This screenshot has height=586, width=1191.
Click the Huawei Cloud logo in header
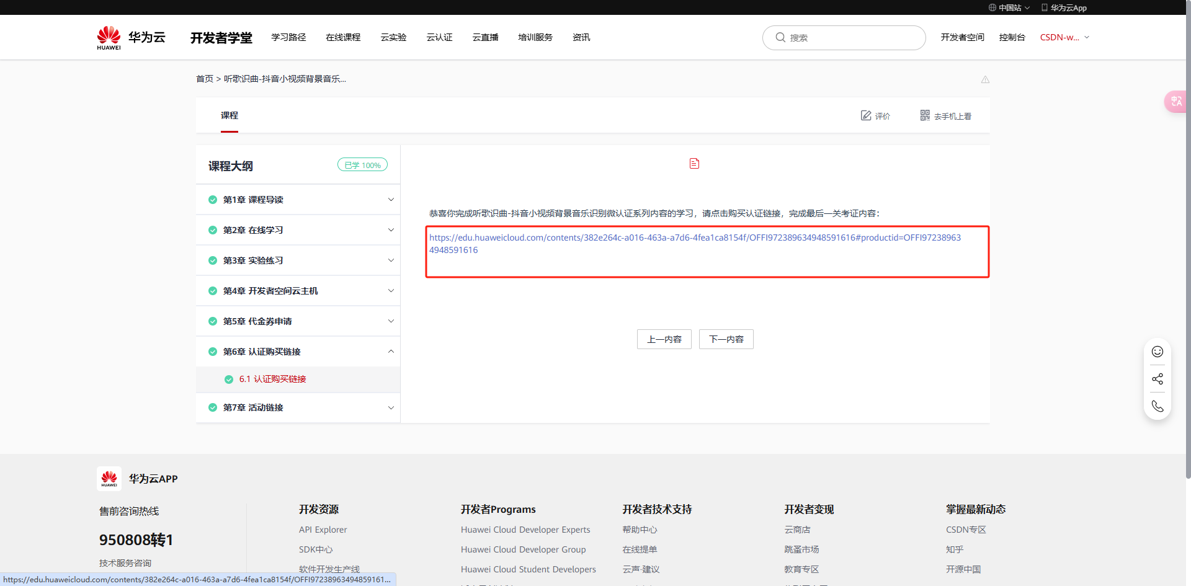tap(131, 38)
